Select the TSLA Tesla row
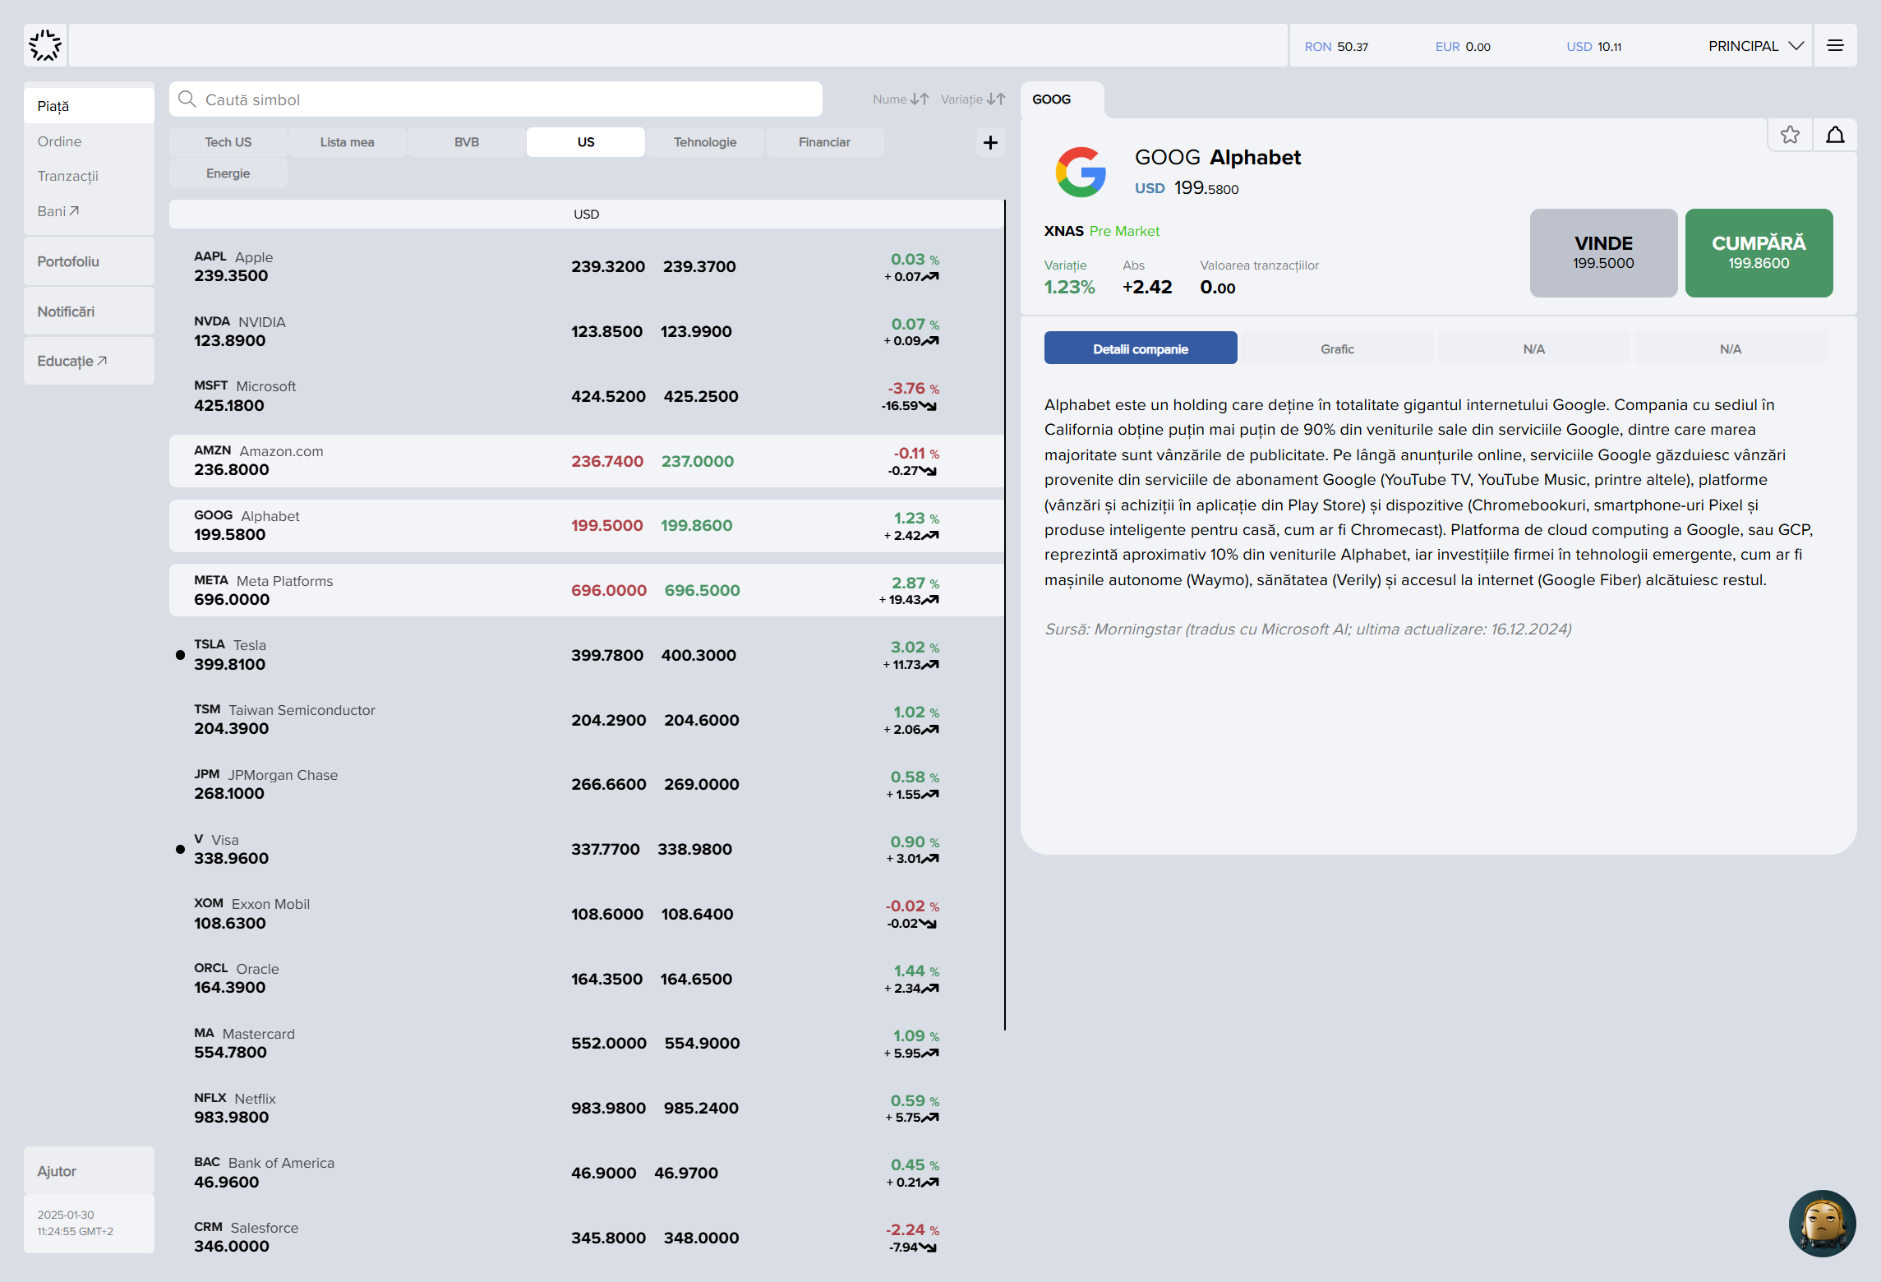 [586, 655]
